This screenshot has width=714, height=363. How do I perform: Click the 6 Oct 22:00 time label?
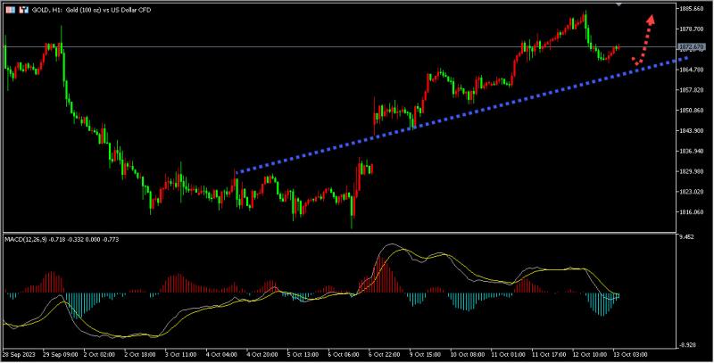coord(385,354)
